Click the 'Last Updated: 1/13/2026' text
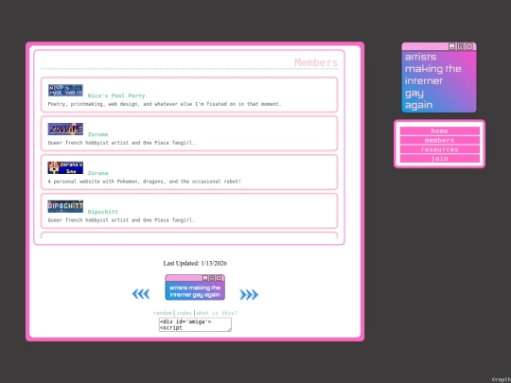511x383 pixels. 195,263
